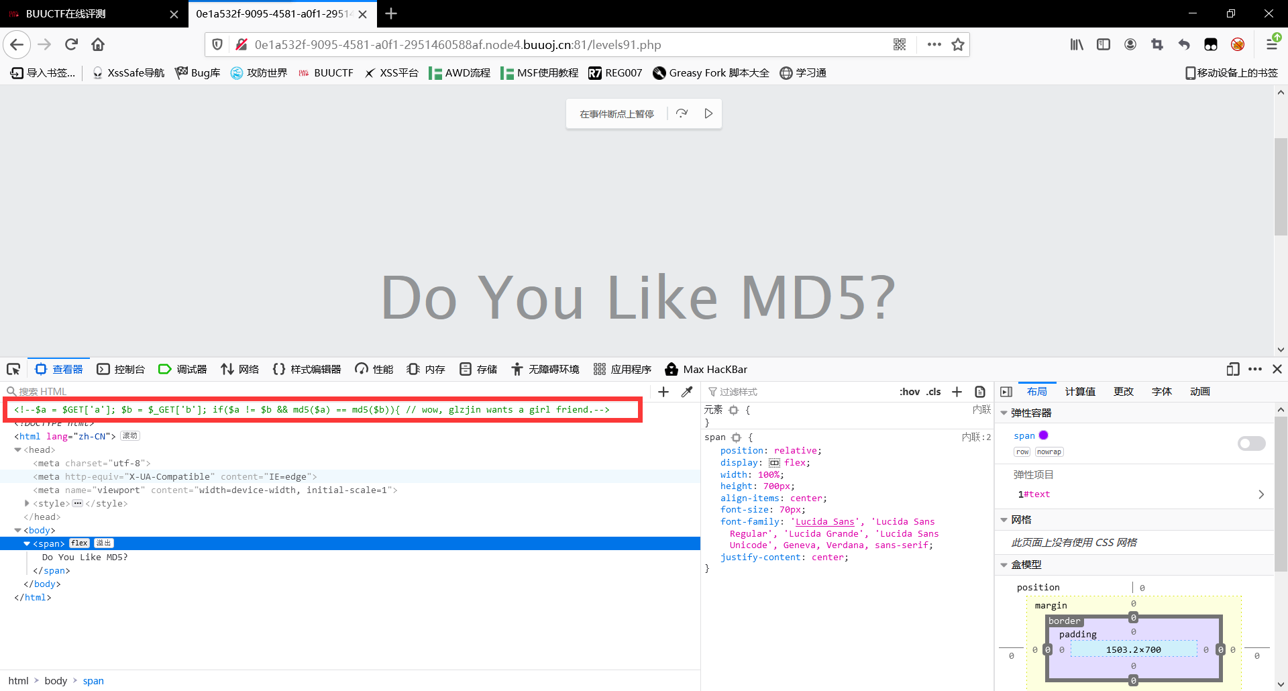The width and height of the screenshot is (1288, 691).
Task: Expand the <style> node in inspector
Action: [x=27, y=503]
